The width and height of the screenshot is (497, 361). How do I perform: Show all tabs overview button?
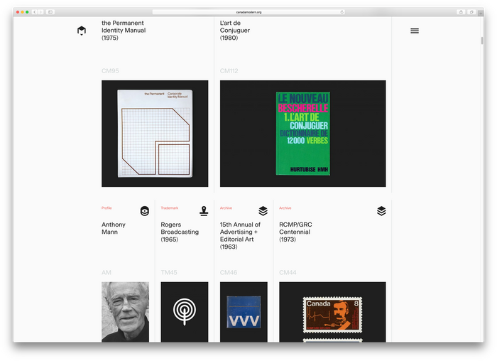(x=471, y=12)
